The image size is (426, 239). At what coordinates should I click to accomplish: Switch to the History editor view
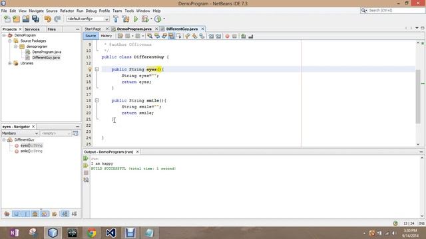pyautogui.click(x=106, y=36)
